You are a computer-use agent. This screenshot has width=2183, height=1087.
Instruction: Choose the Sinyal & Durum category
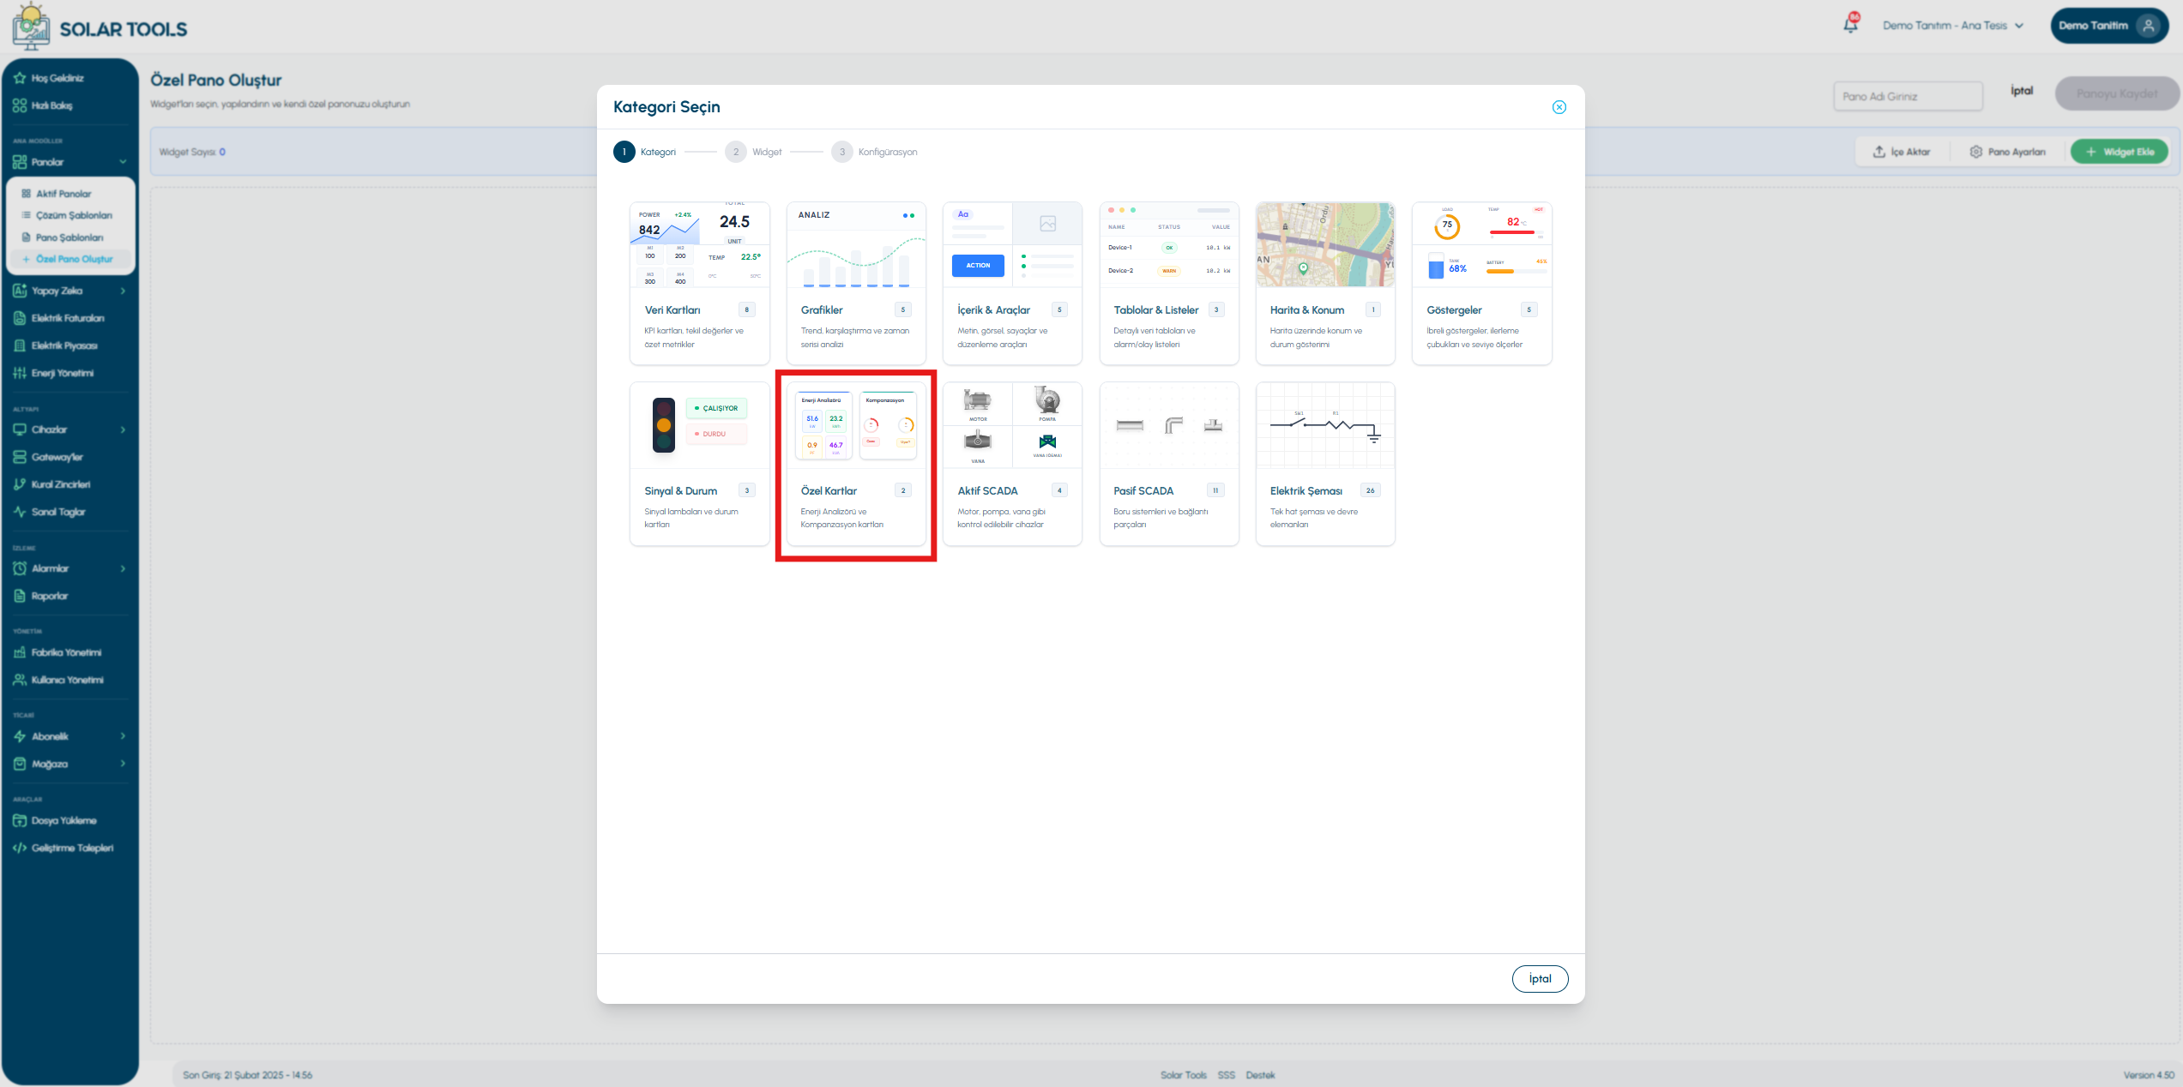coord(699,464)
